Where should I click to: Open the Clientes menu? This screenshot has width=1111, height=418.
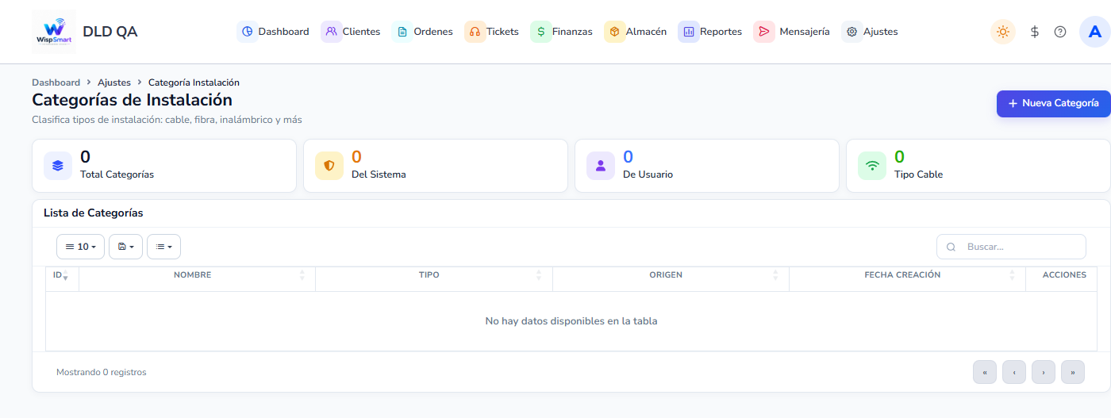[351, 32]
